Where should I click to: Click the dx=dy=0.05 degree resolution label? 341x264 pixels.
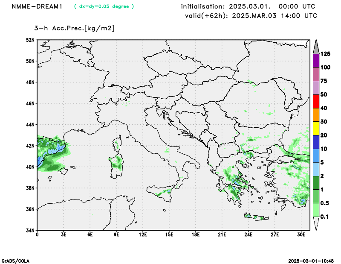click(x=104, y=6)
